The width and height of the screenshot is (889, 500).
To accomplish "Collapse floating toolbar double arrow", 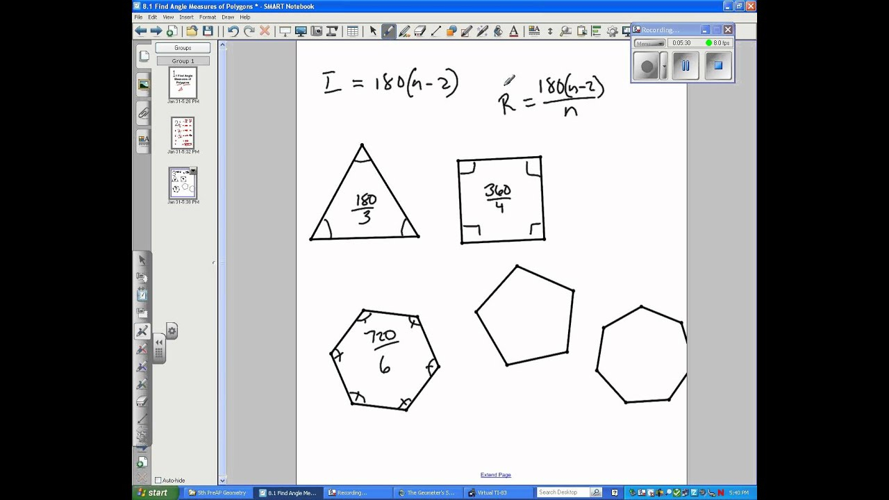I will pyautogui.click(x=158, y=342).
